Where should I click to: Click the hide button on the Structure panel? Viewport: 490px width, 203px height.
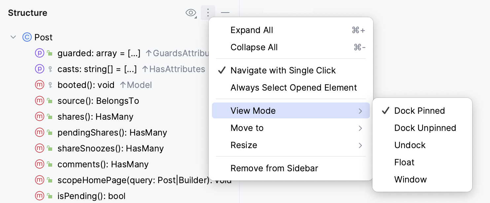coord(225,13)
